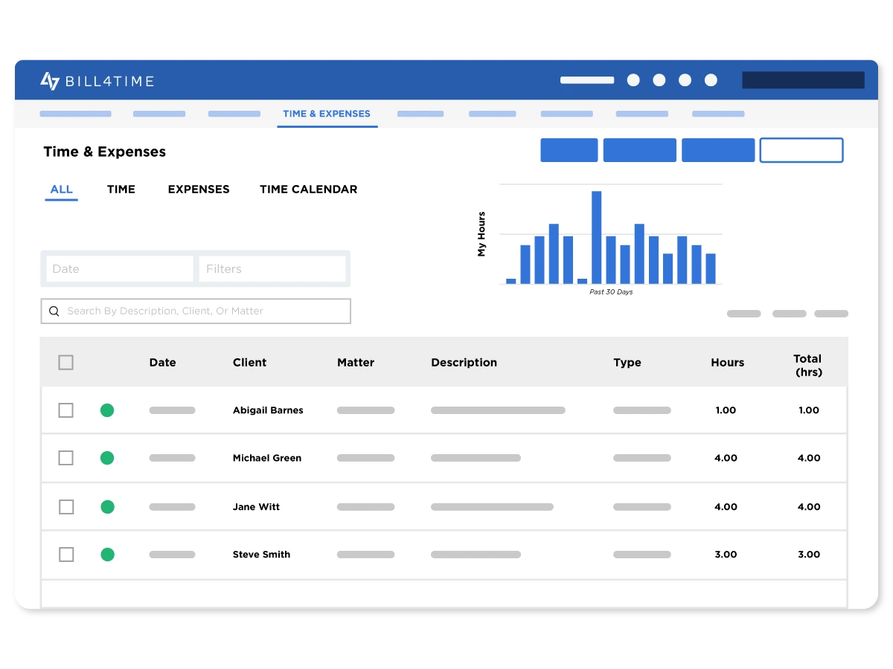893x669 pixels.
Task: Open the dark account box in header
Action: coord(803,80)
